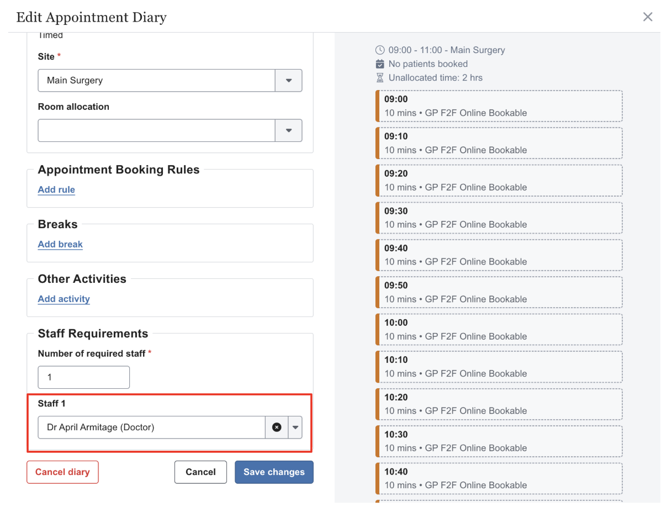This screenshot has width=667, height=507.
Task: Click the Cancel button
Action: pyautogui.click(x=200, y=472)
